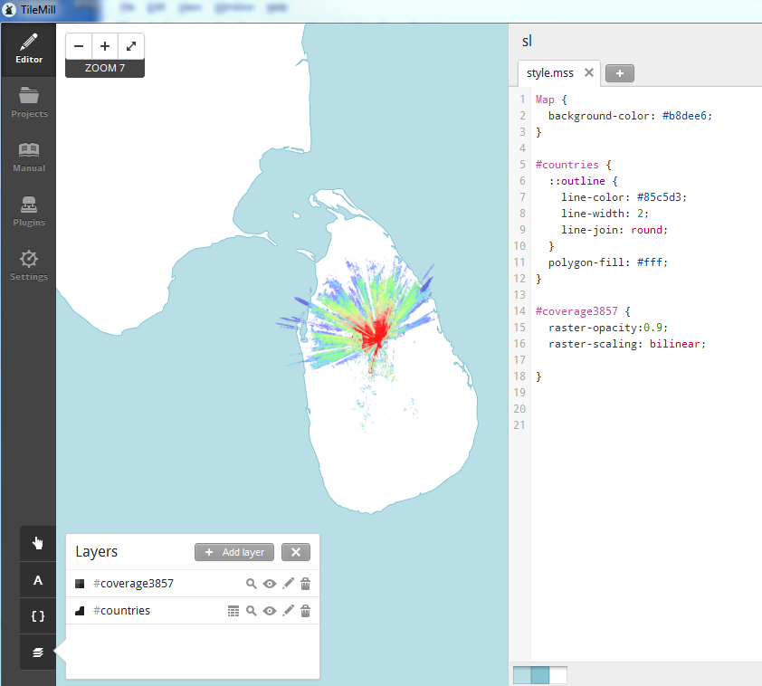Inspect #countries data with table icon
Screen dimensions: 762x686
point(233,611)
